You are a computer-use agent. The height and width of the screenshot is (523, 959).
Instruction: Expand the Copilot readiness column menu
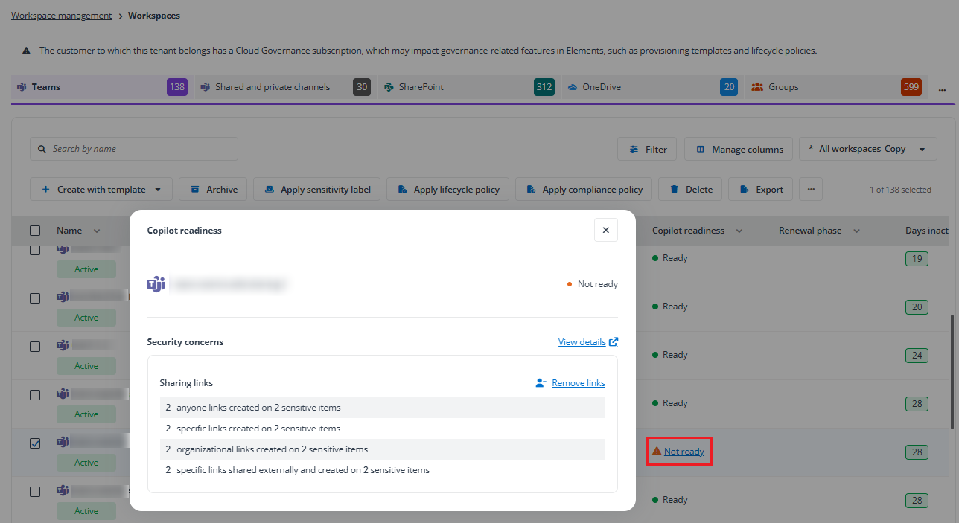[739, 231]
